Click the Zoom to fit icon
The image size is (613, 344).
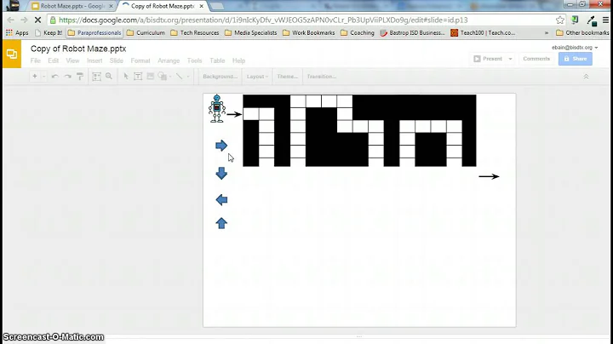click(x=96, y=77)
